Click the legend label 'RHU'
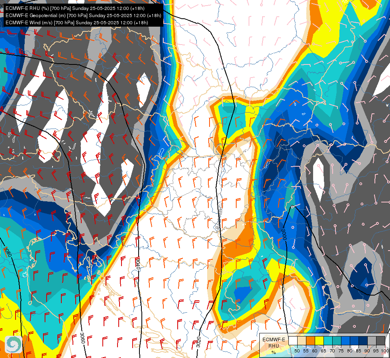Screen dimensions: 390x358 point(274,346)
